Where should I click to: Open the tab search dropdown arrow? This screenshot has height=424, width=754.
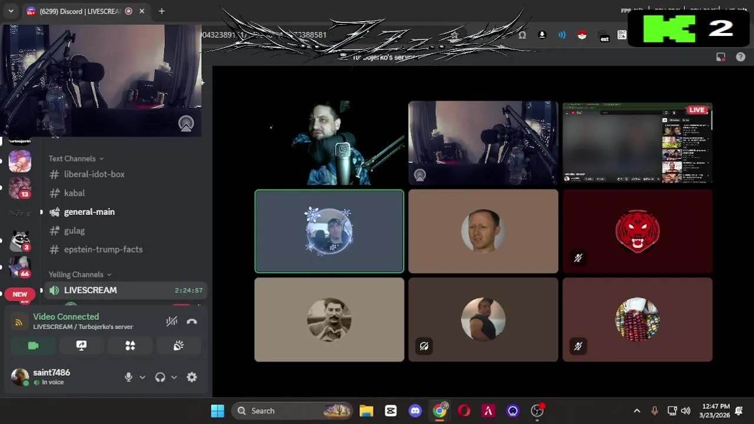[11, 11]
